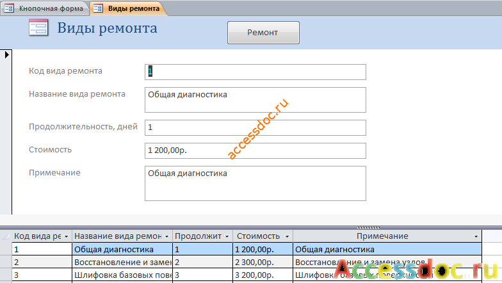Image resolution: width=502 pixels, height=283 pixels.
Task: Click the Код вида ремонта field label
Action: coord(65,71)
